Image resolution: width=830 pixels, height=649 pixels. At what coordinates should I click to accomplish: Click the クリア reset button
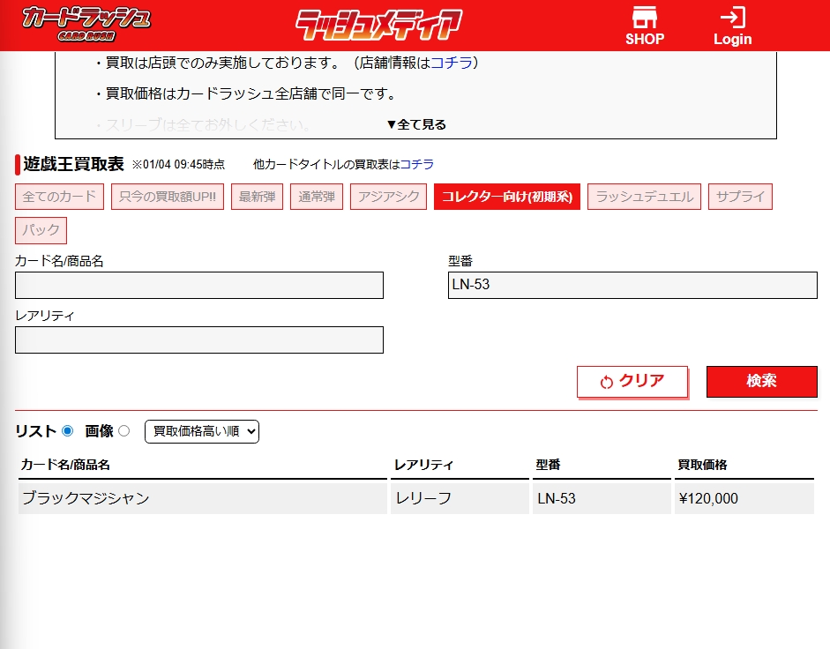pyautogui.click(x=632, y=381)
